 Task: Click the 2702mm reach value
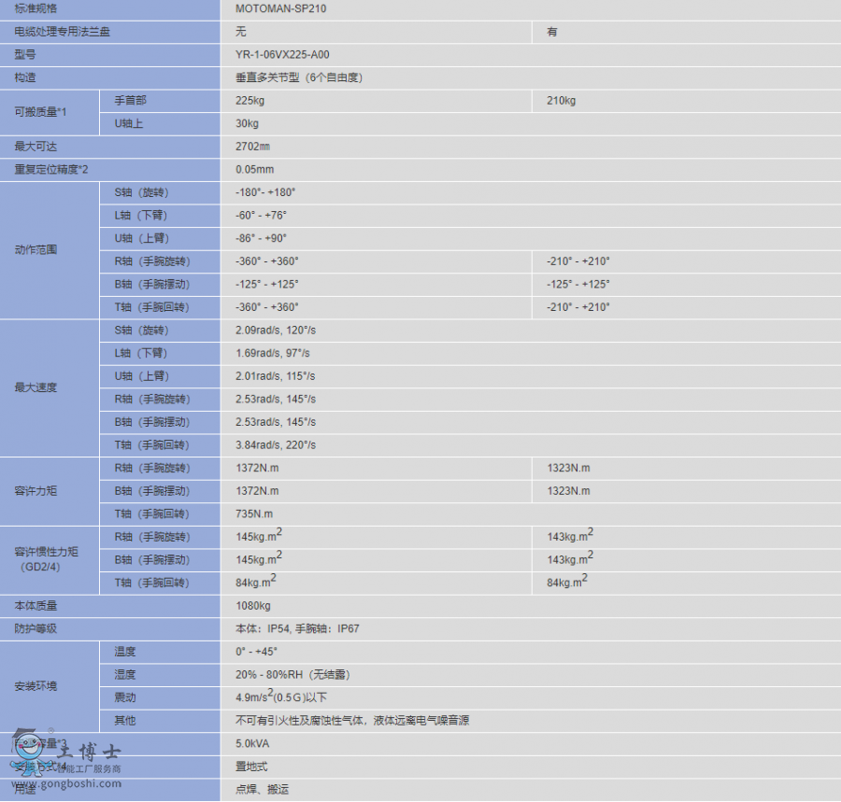tap(252, 147)
